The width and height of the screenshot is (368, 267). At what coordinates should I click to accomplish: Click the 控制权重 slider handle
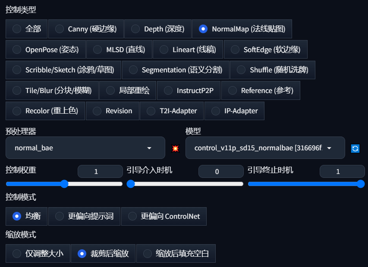click(x=64, y=184)
